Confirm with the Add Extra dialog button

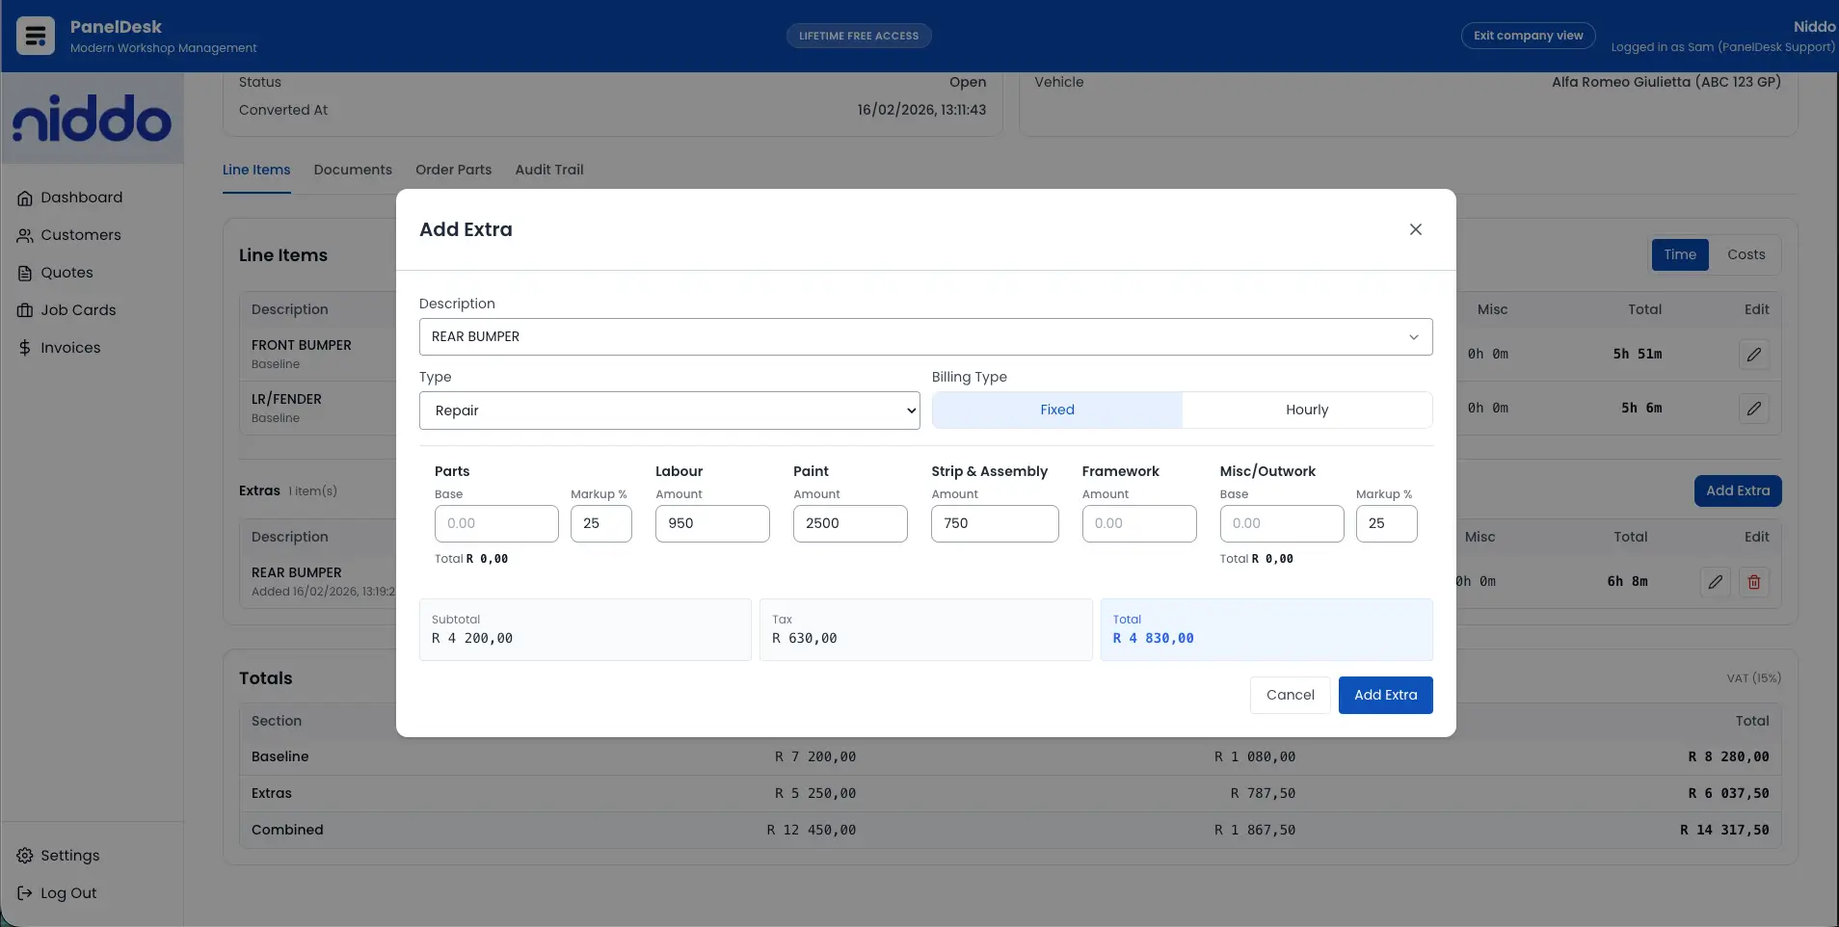coord(1384,695)
